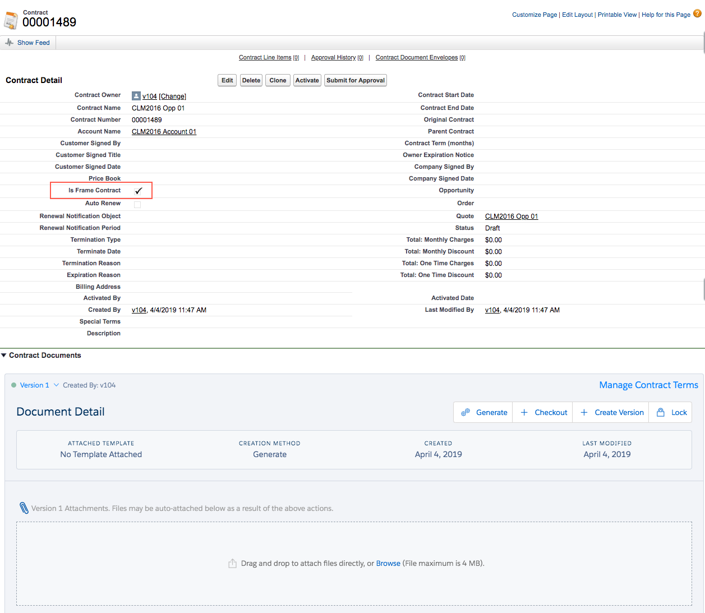Click the Created By: v104 text
705x613 pixels.
click(x=89, y=385)
